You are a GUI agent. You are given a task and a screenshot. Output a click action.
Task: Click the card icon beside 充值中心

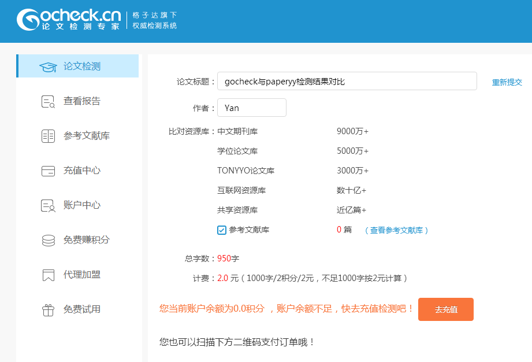48,171
